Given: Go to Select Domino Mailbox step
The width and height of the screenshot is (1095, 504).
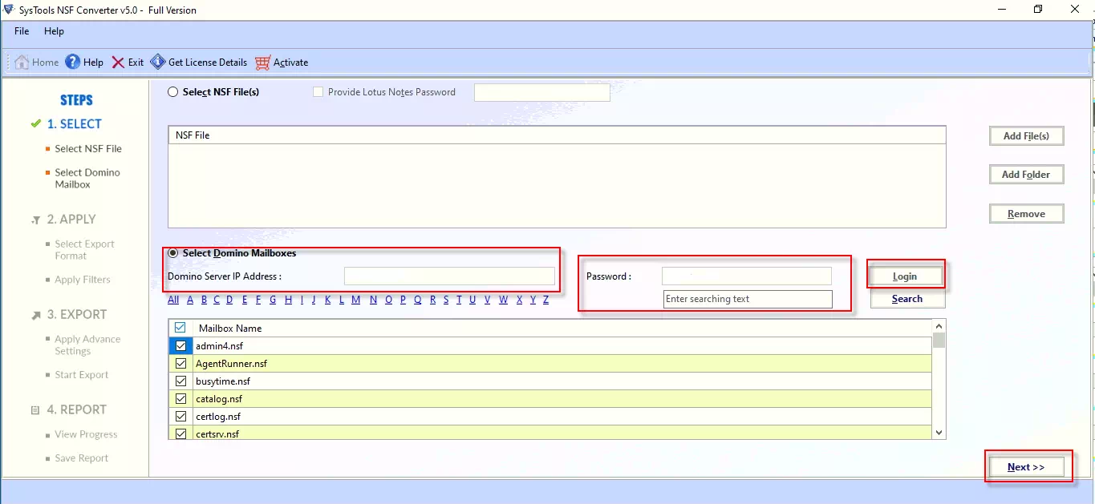Looking at the screenshot, I should coord(87,179).
